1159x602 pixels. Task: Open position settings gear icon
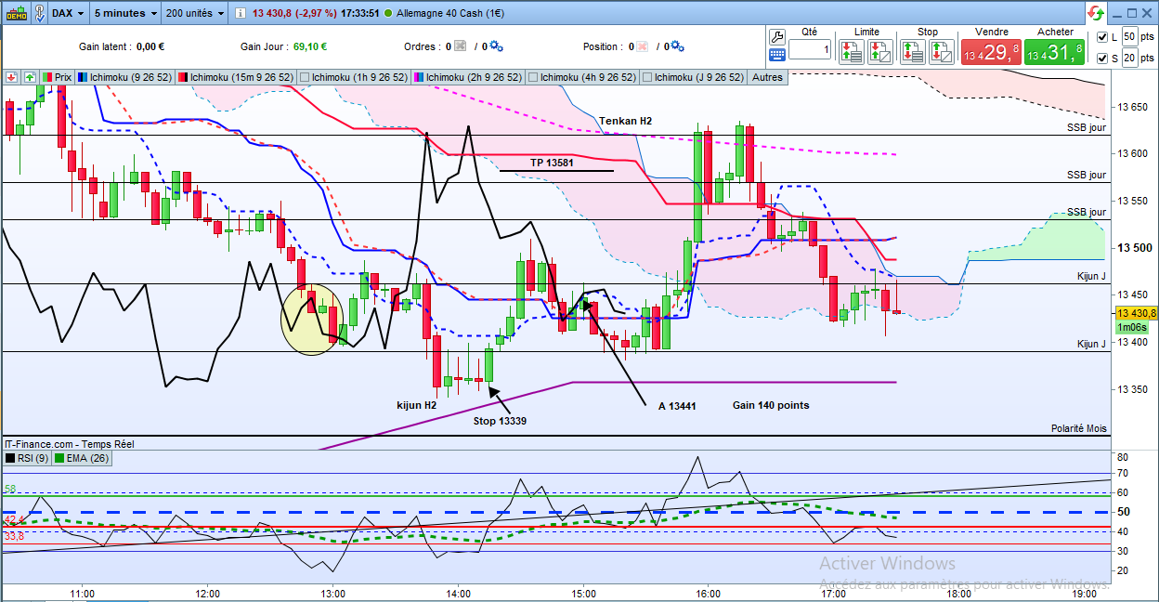coord(677,46)
